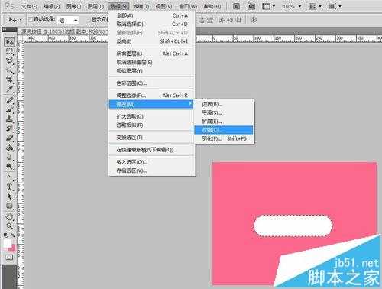382x289 pixels.
Task: Click the Photoshop Ps logo
Action: coord(9,6)
